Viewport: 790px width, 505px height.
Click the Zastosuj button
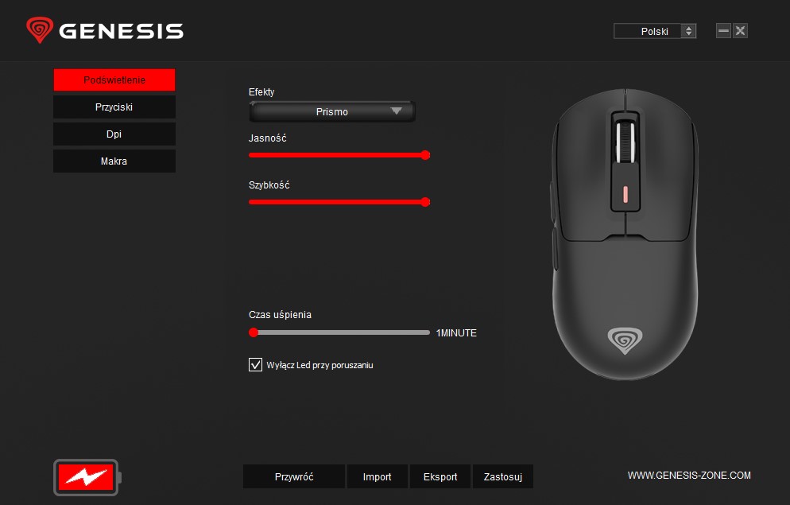pos(503,476)
